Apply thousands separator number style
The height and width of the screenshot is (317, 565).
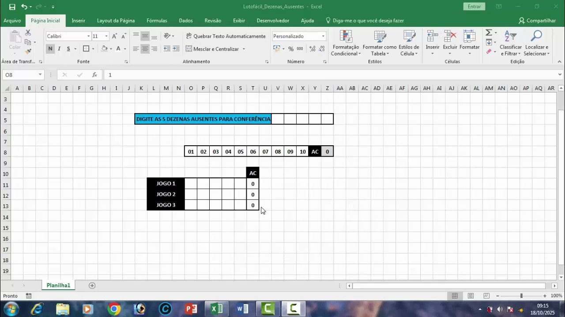click(300, 49)
